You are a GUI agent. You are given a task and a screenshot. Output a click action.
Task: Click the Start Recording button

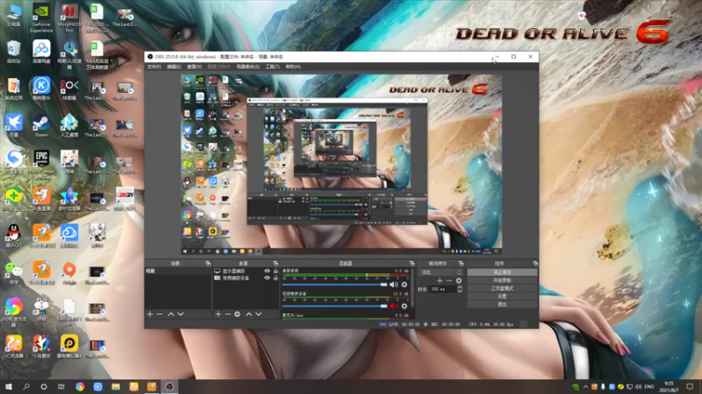pos(502,280)
